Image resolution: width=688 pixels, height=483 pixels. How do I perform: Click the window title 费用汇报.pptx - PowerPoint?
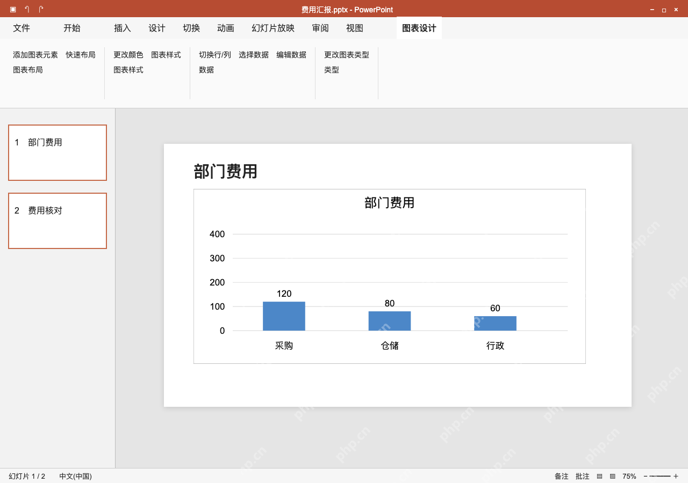(347, 10)
